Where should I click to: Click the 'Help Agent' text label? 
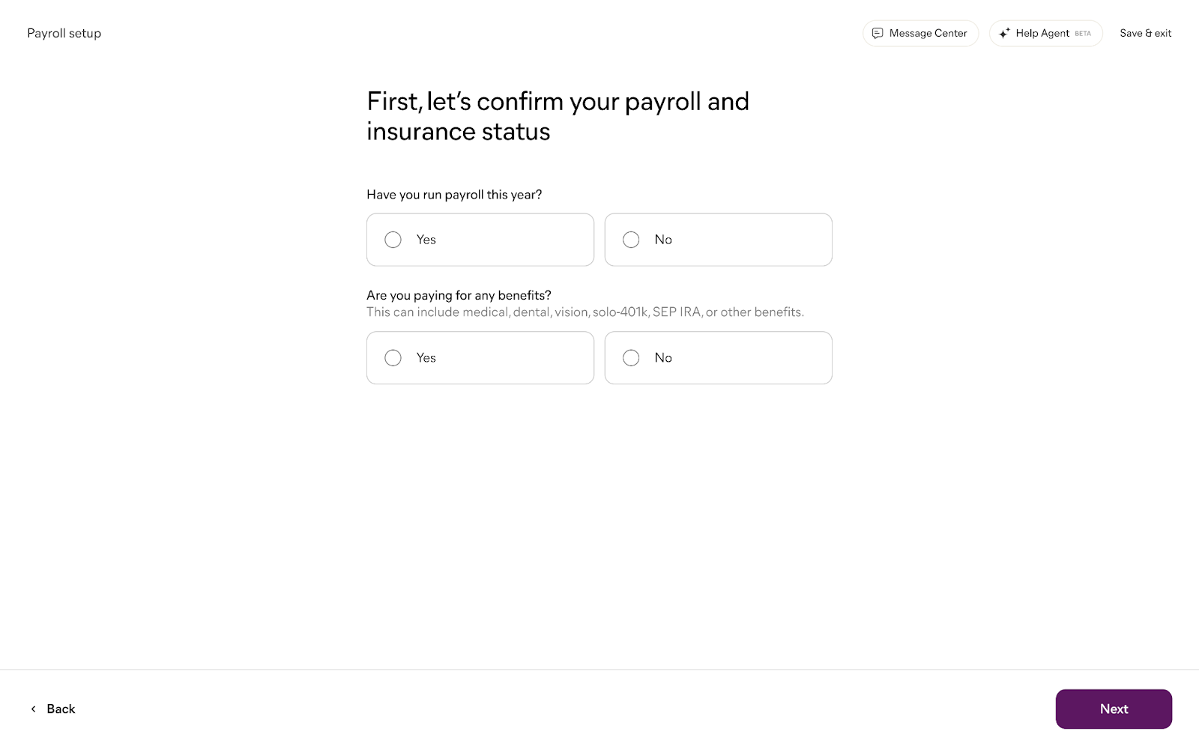point(1042,33)
